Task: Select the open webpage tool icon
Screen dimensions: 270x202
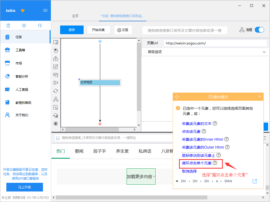Action: (56, 42)
